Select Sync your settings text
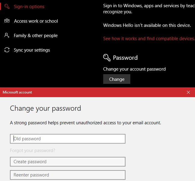This screenshot has height=181, width=195. coord(32,50)
